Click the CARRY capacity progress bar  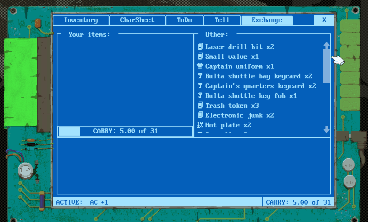125,131
